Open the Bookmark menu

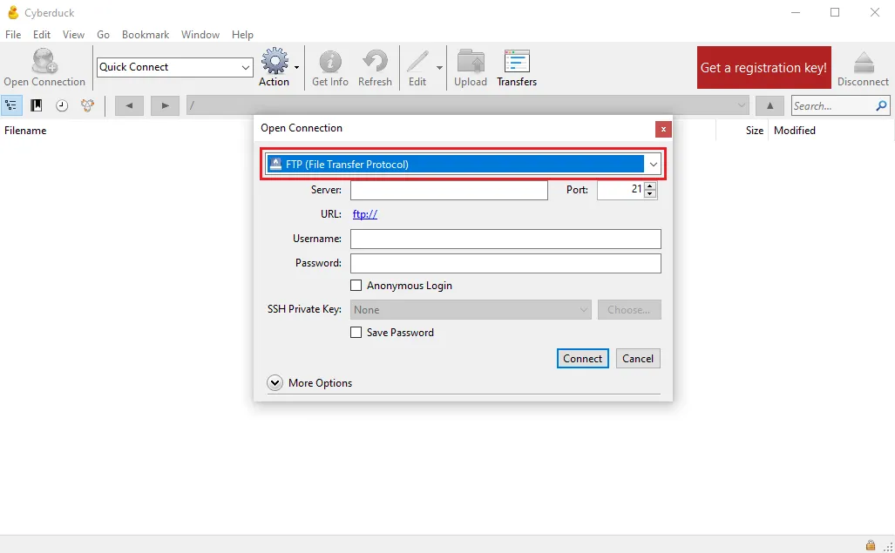click(x=146, y=34)
